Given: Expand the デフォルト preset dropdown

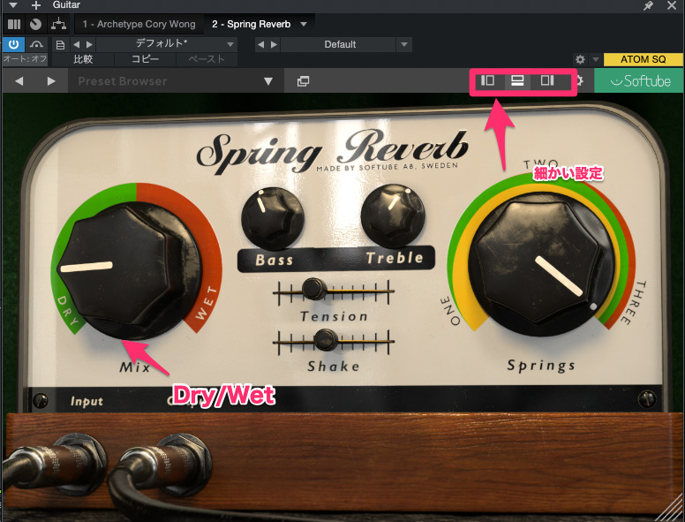Looking at the screenshot, I should [230, 44].
